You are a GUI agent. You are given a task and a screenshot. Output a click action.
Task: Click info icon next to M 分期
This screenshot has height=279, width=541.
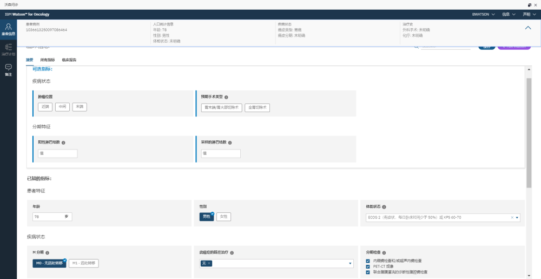(48, 252)
